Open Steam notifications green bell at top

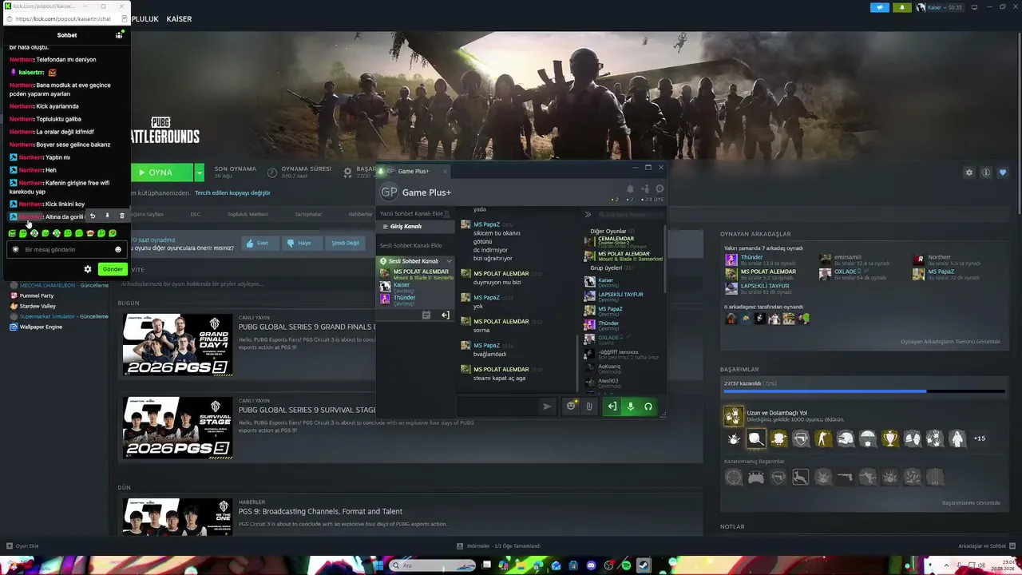point(902,7)
